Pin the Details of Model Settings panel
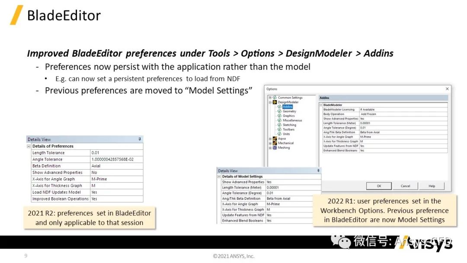The width and height of the screenshot is (467, 263). tap(318, 171)
